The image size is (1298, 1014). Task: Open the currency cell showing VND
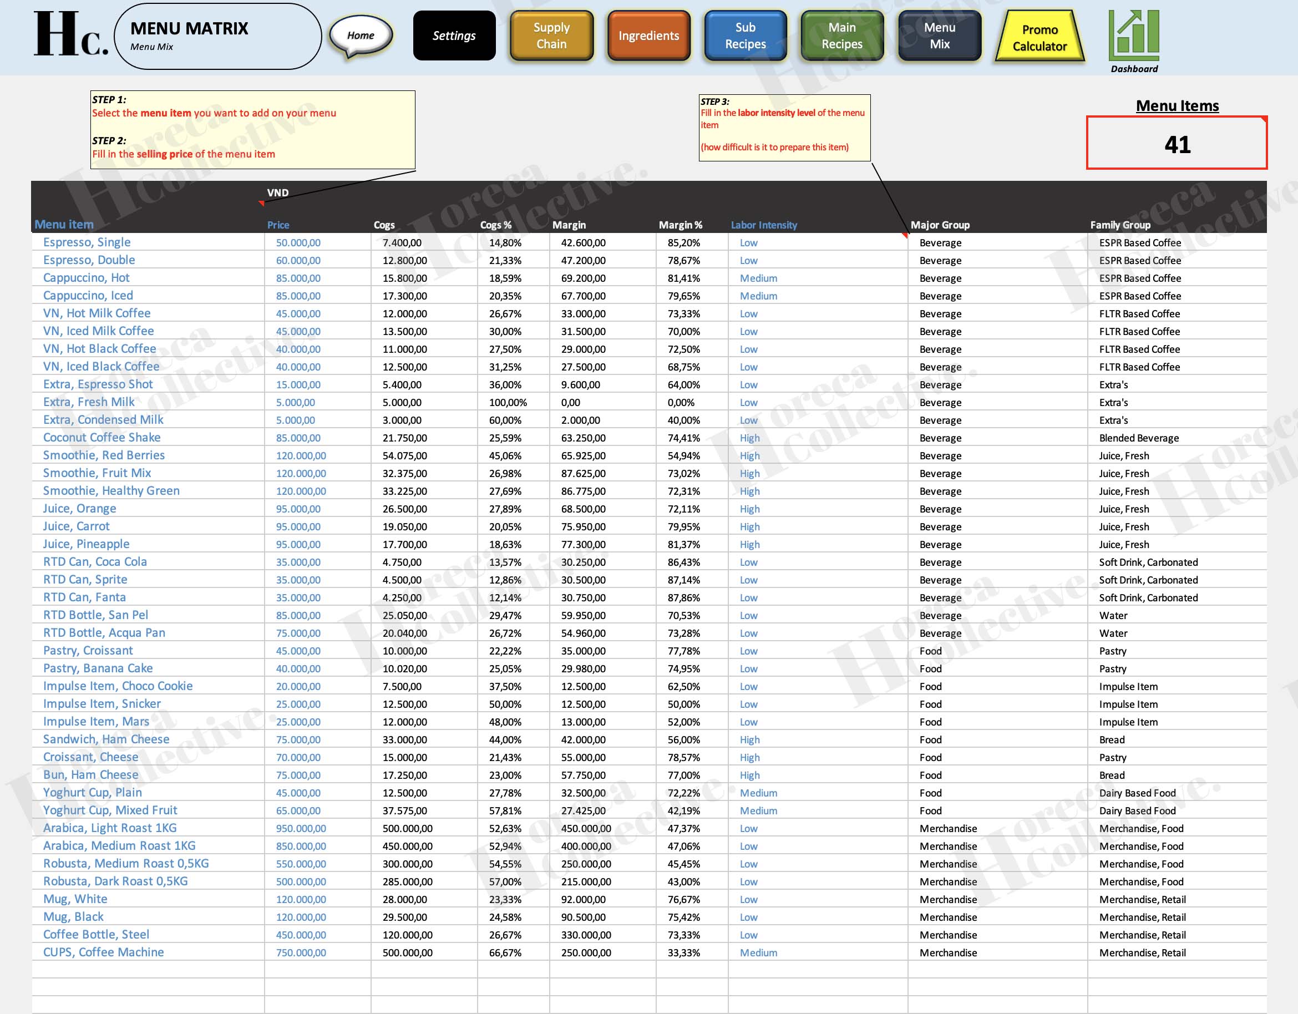[277, 192]
